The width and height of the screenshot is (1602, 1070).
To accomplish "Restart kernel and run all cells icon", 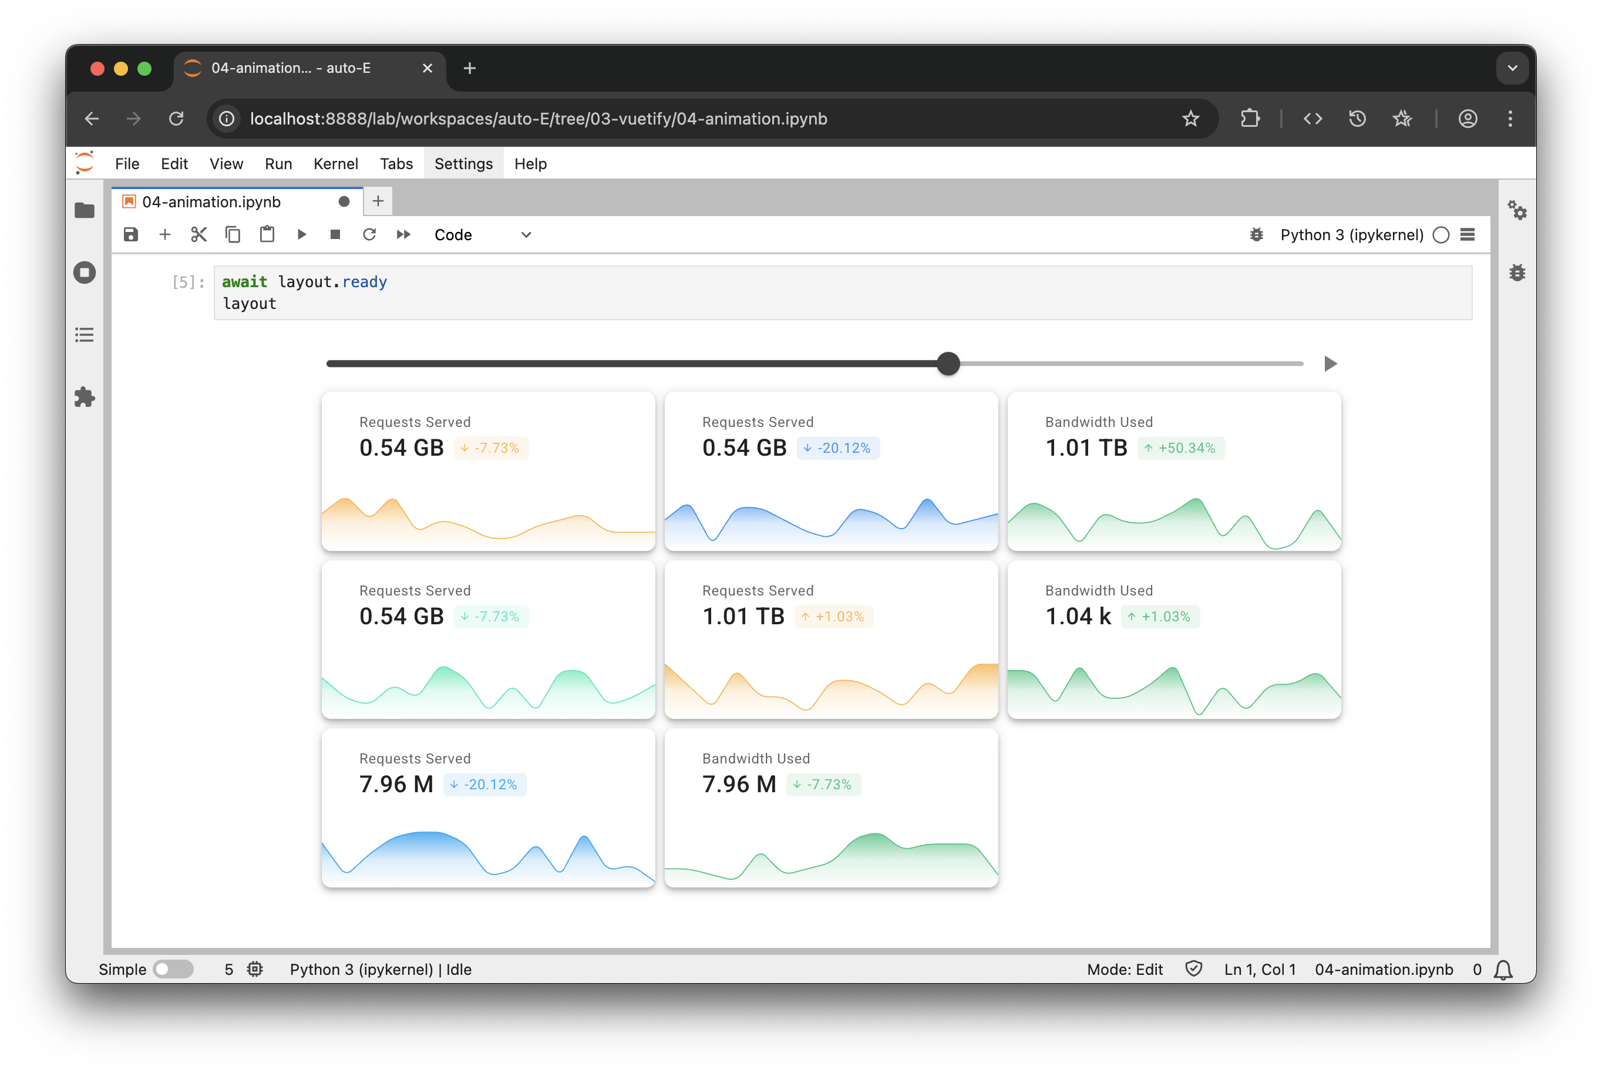I will [x=404, y=235].
